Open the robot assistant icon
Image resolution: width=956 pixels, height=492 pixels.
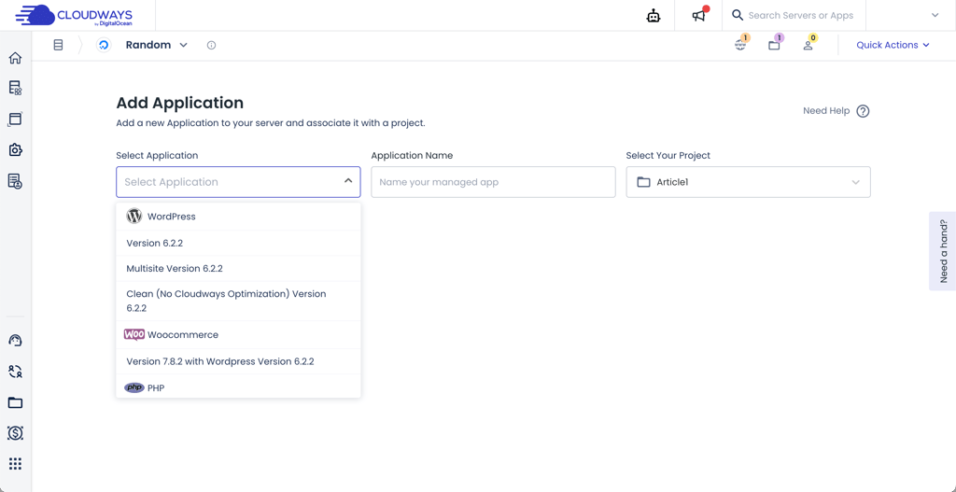654,16
